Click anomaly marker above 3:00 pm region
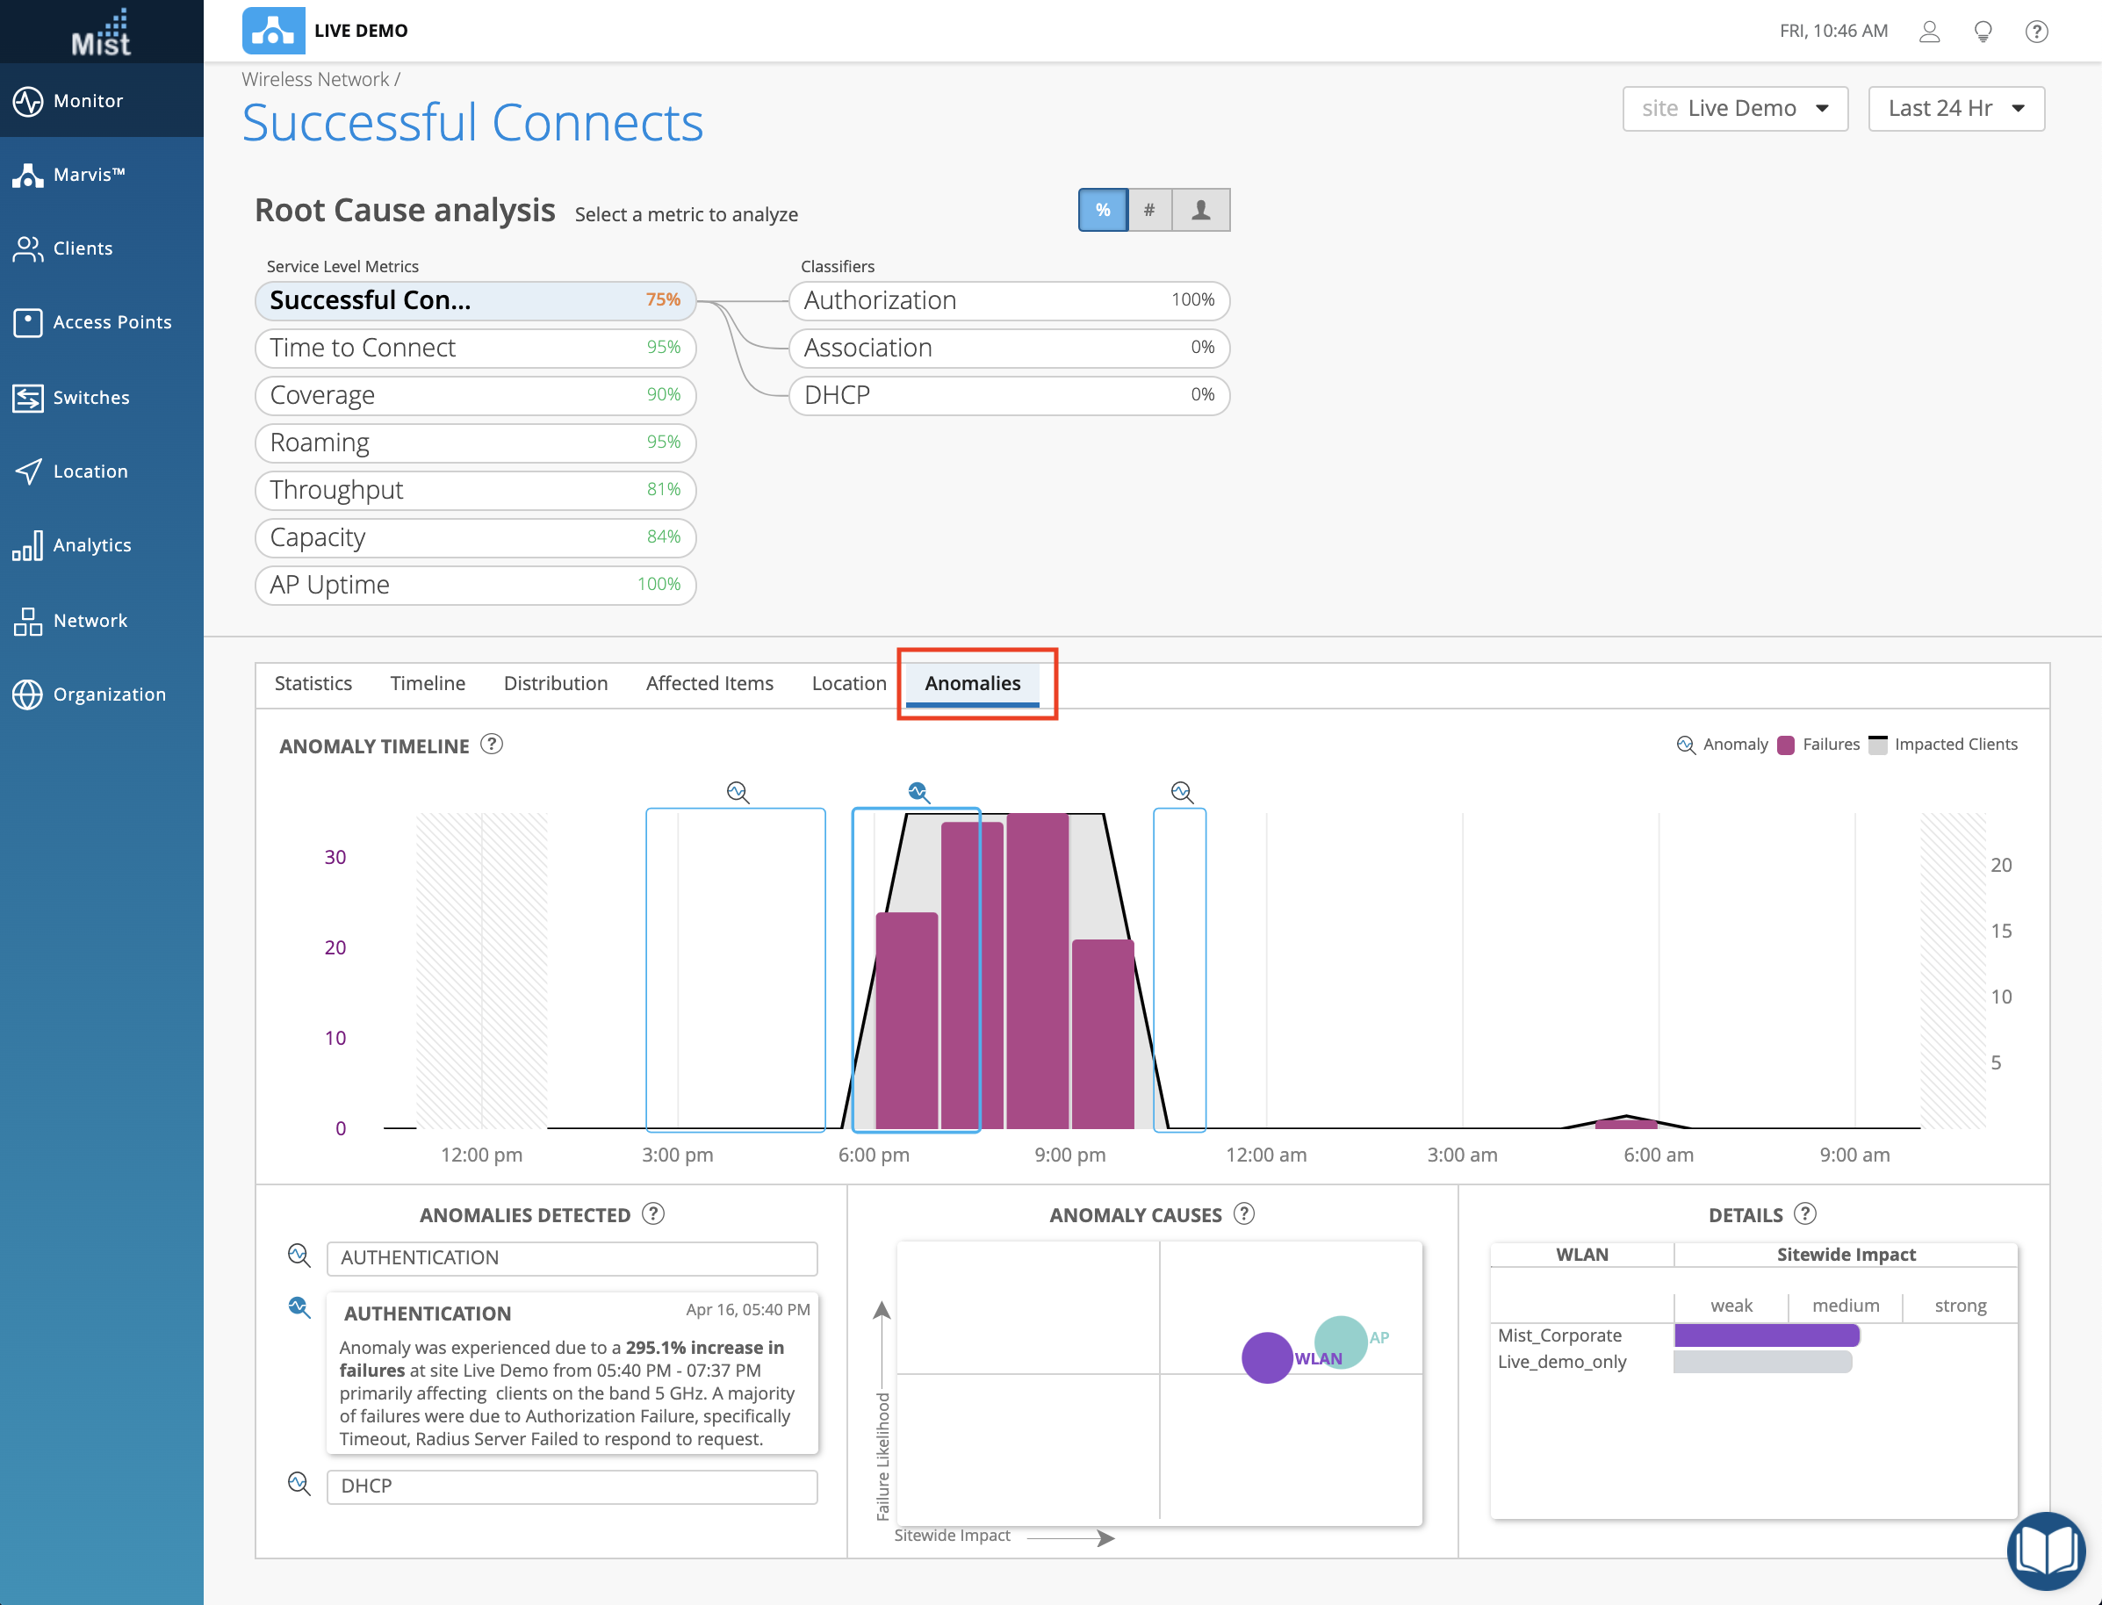2102x1605 pixels. [x=738, y=792]
